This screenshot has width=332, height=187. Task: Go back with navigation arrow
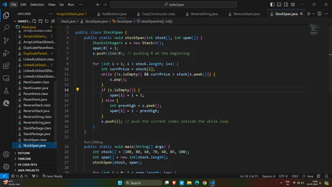click(x=98, y=4)
